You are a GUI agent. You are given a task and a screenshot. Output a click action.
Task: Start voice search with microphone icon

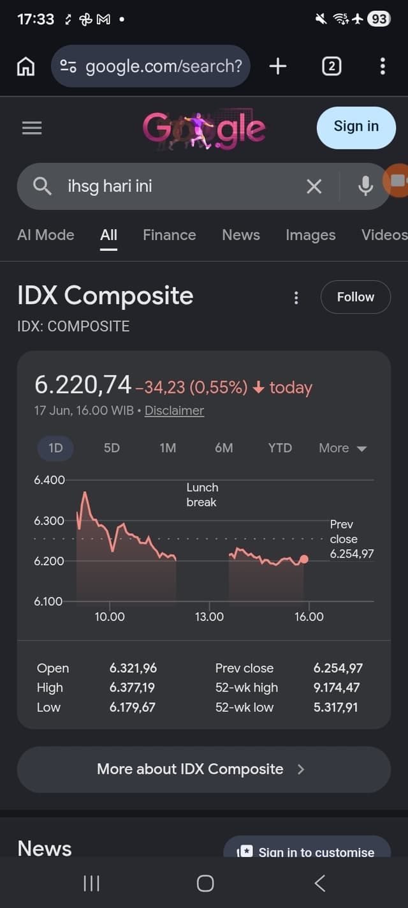click(x=365, y=186)
